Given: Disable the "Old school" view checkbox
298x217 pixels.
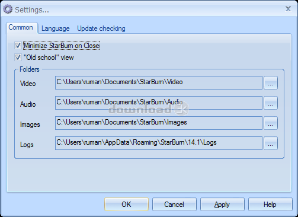Looking at the screenshot, I should (x=18, y=58).
